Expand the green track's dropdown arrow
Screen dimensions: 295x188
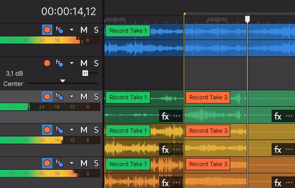(x=72, y=96)
